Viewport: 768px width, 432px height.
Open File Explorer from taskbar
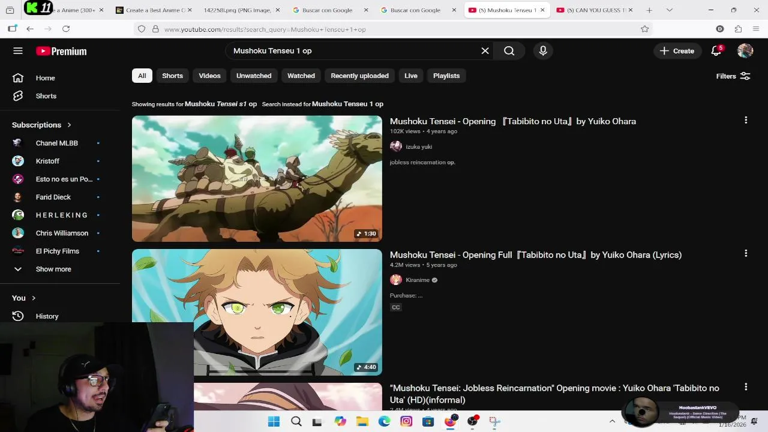pyautogui.click(x=362, y=421)
